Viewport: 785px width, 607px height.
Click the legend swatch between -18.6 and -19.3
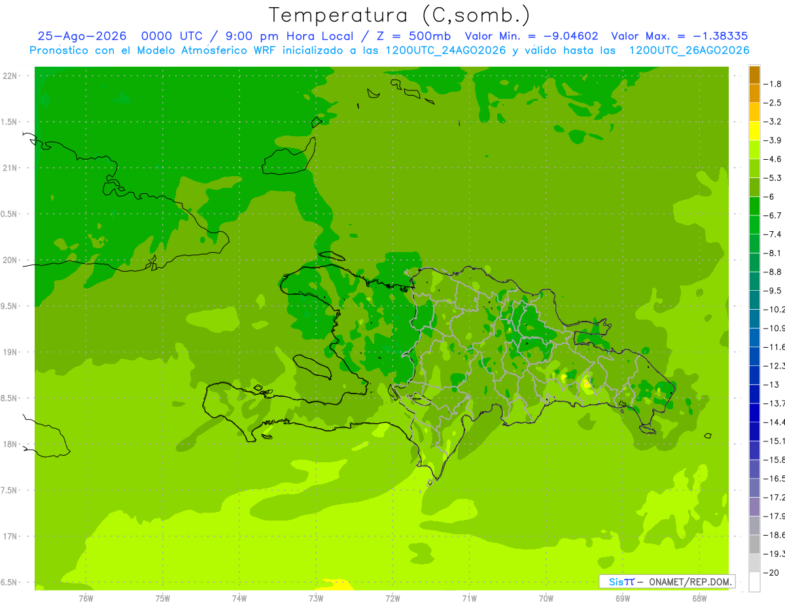755,544
